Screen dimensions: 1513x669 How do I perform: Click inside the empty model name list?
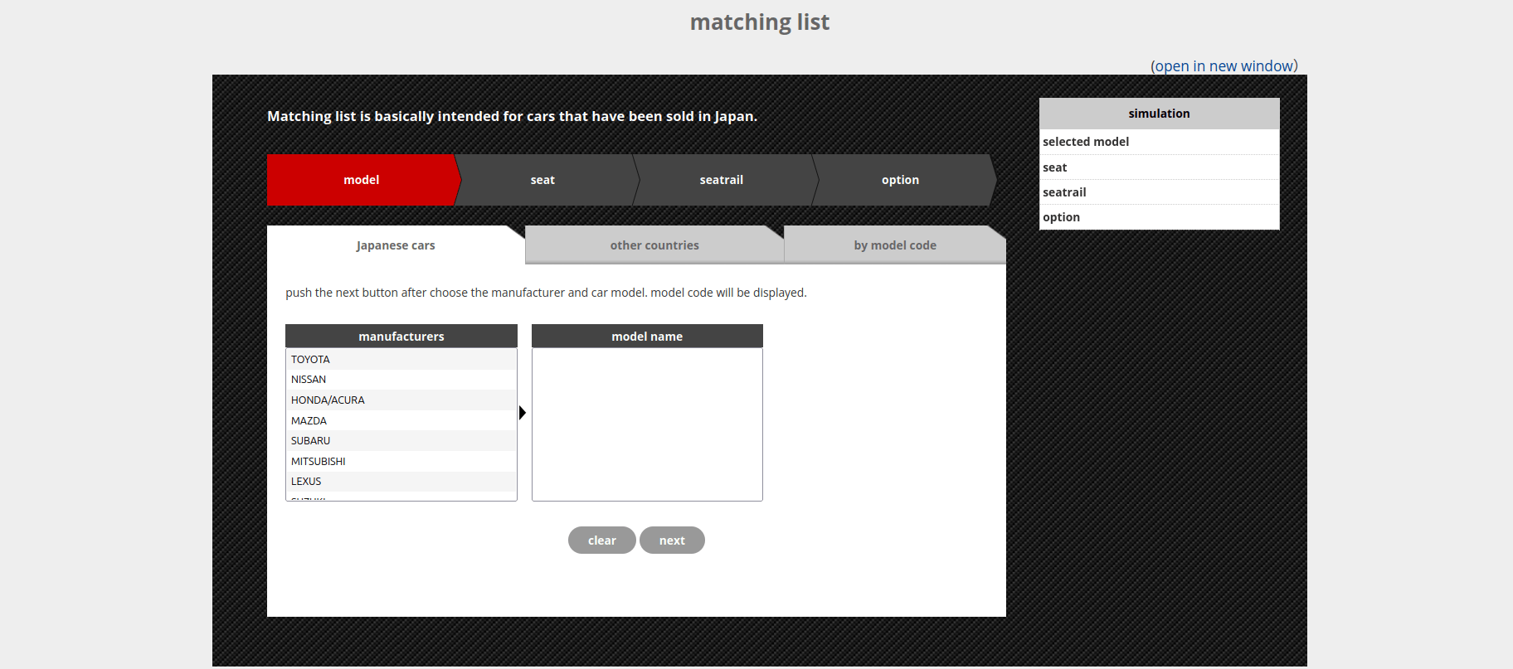click(x=647, y=424)
